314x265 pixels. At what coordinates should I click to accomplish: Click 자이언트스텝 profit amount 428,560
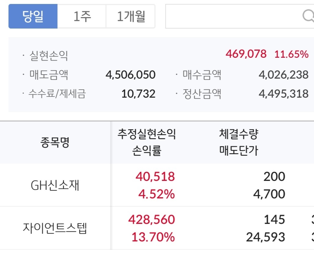[x=152, y=220]
